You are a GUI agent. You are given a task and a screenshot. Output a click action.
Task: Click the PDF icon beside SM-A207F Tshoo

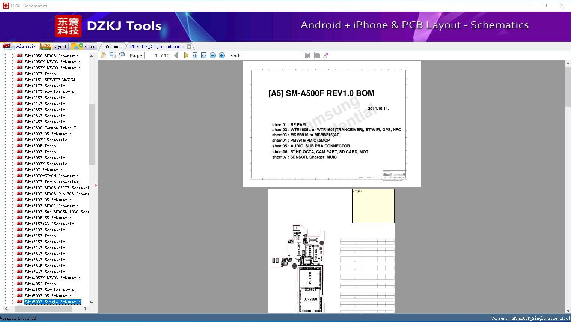(x=19, y=74)
